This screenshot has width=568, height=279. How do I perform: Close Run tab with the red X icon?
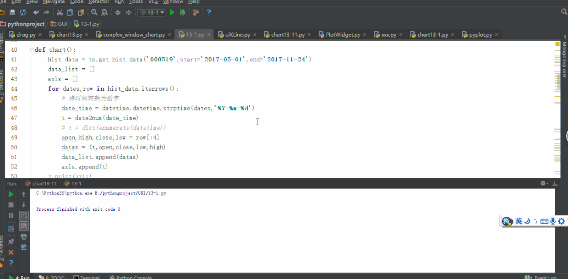11,252
